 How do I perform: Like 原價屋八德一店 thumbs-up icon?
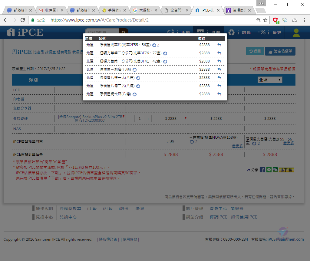click(x=138, y=78)
